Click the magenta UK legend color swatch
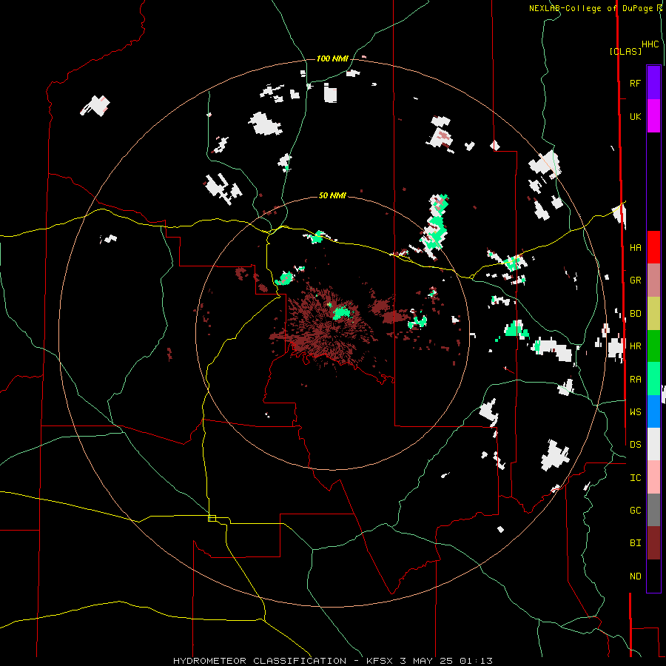This screenshot has height=666, width=666. 653,116
